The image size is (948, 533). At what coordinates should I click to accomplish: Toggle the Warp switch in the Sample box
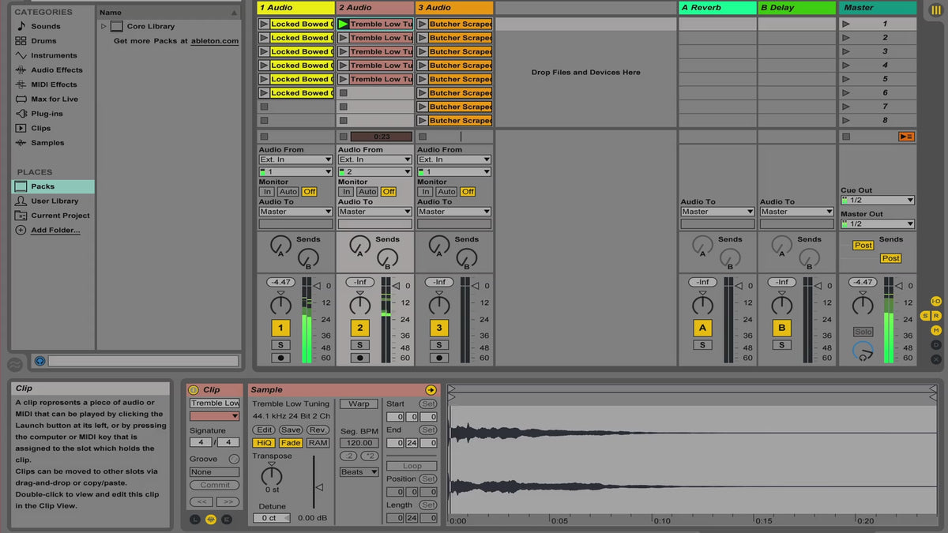[359, 404]
